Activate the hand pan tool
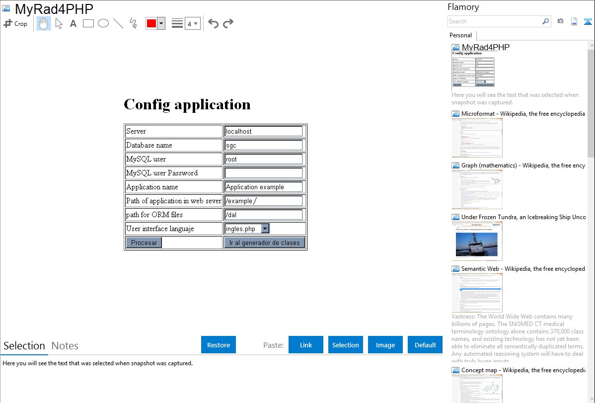This screenshot has width=595, height=403. coord(44,23)
